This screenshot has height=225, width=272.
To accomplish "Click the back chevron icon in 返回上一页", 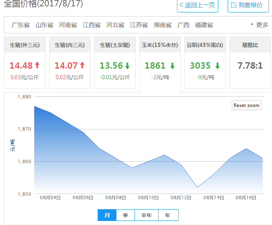I will 181,5.
